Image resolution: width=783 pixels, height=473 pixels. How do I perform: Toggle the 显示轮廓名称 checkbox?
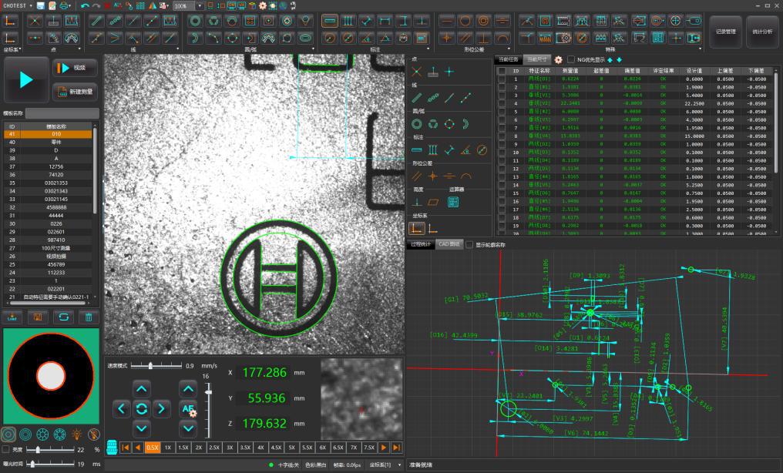pyautogui.click(x=469, y=244)
